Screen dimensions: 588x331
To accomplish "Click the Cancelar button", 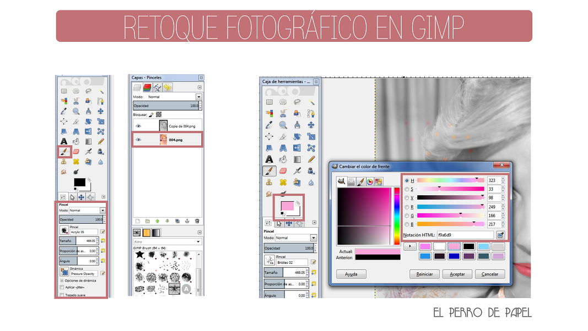I will [490, 274].
